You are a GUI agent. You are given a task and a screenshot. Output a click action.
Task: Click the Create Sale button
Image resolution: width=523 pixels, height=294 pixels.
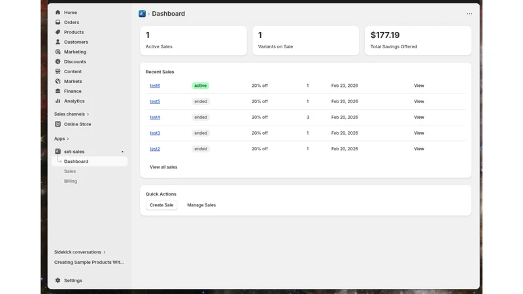click(161, 205)
